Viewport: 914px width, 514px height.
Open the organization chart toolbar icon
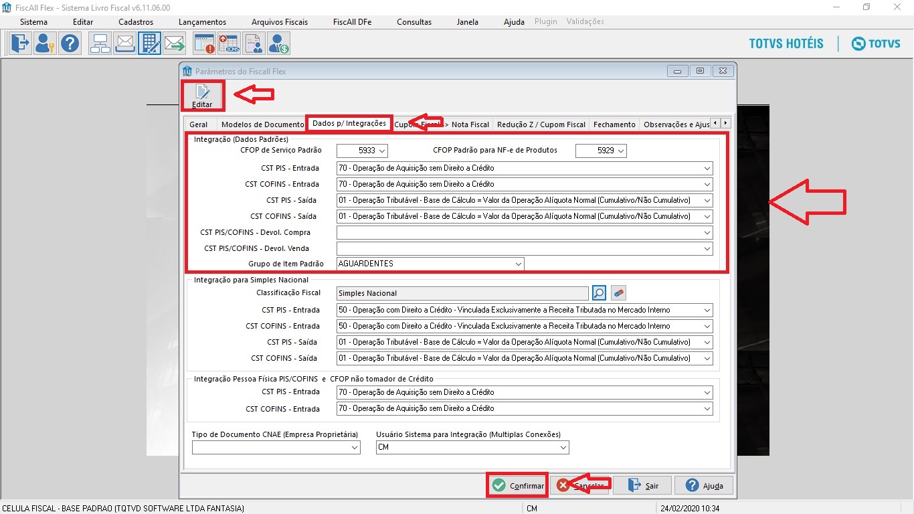[100, 44]
